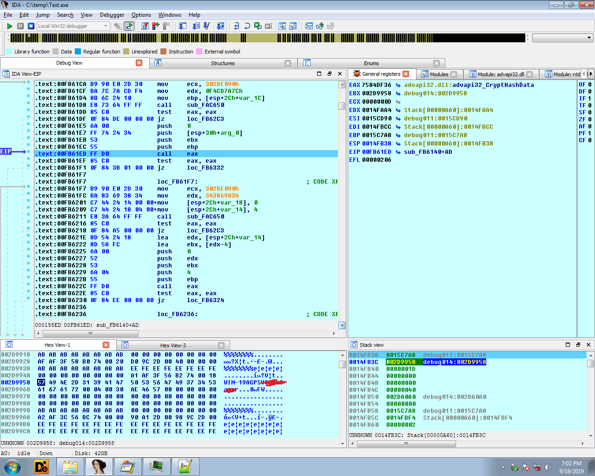
Task: Click the Step over toolbar icon
Action: coord(247,26)
